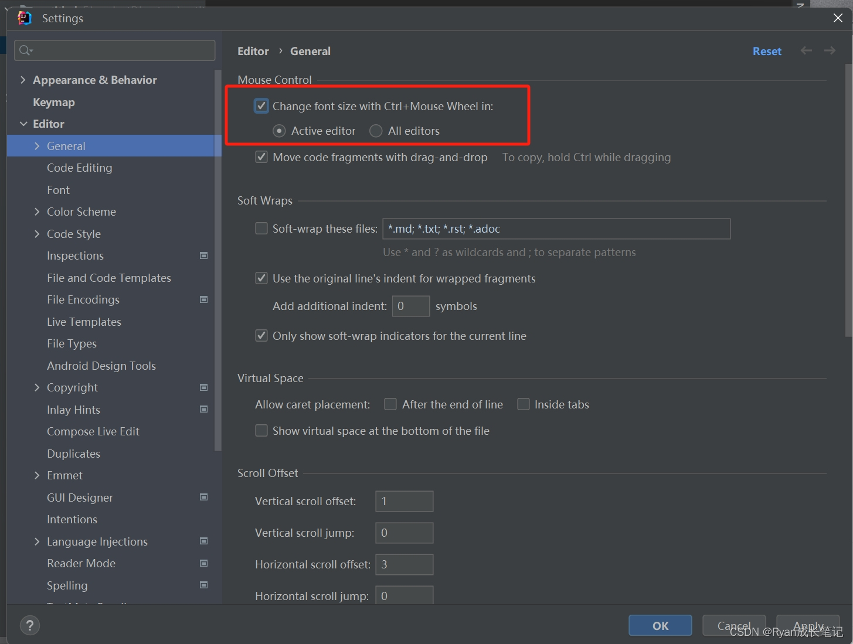Click the Vertical scroll offset field
Image resolution: width=853 pixels, height=644 pixels.
(405, 501)
